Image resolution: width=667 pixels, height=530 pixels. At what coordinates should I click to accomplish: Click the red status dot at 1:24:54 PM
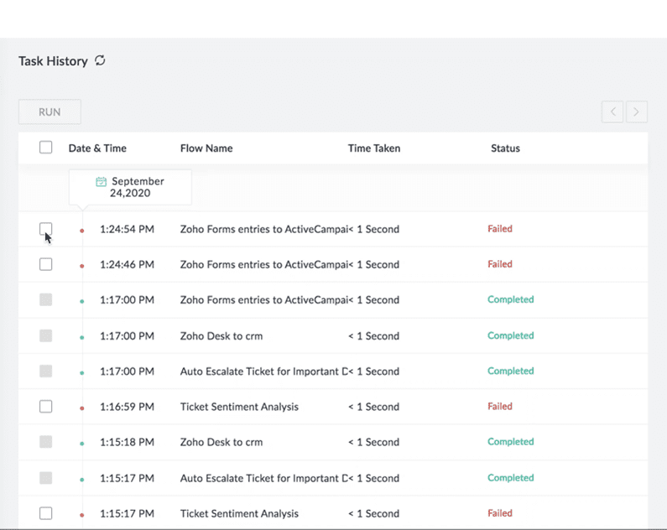81,230
